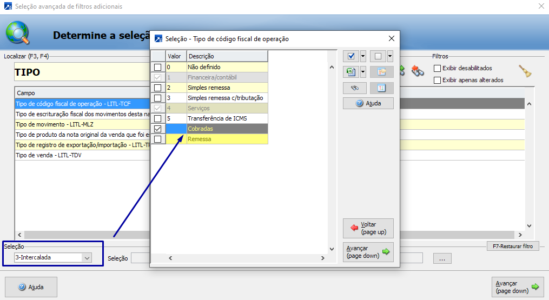
Task: Toggle checkbox for Simples remessa row
Action: (158, 88)
